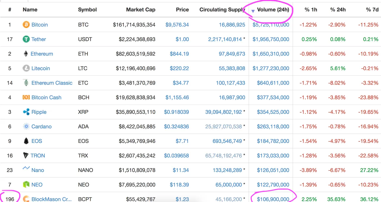Open the BlockMason Cr... coin page
381x202 pixels.
click(x=51, y=199)
